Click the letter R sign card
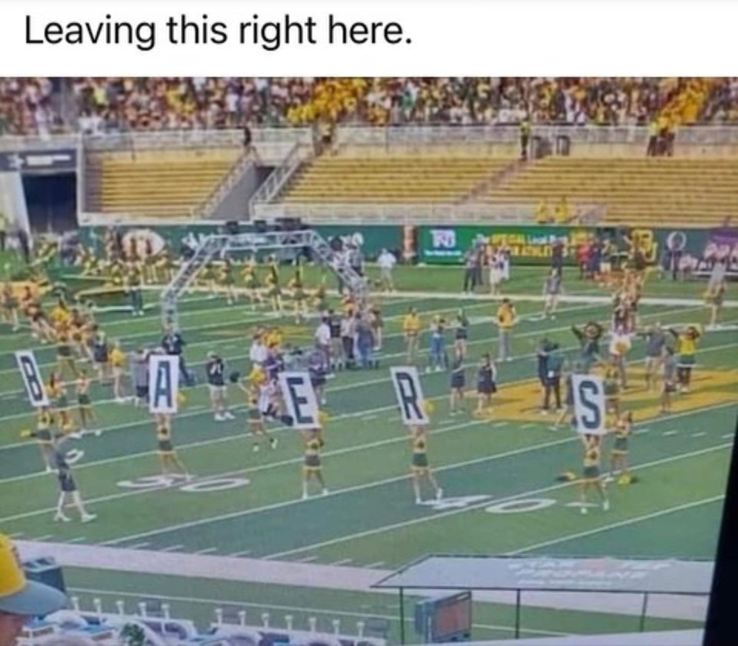Screen dimensions: 738x646 coord(410,395)
